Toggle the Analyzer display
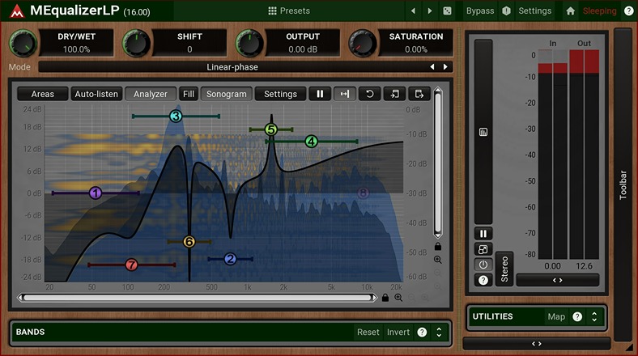This screenshot has width=638, height=356. [x=150, y=94]
